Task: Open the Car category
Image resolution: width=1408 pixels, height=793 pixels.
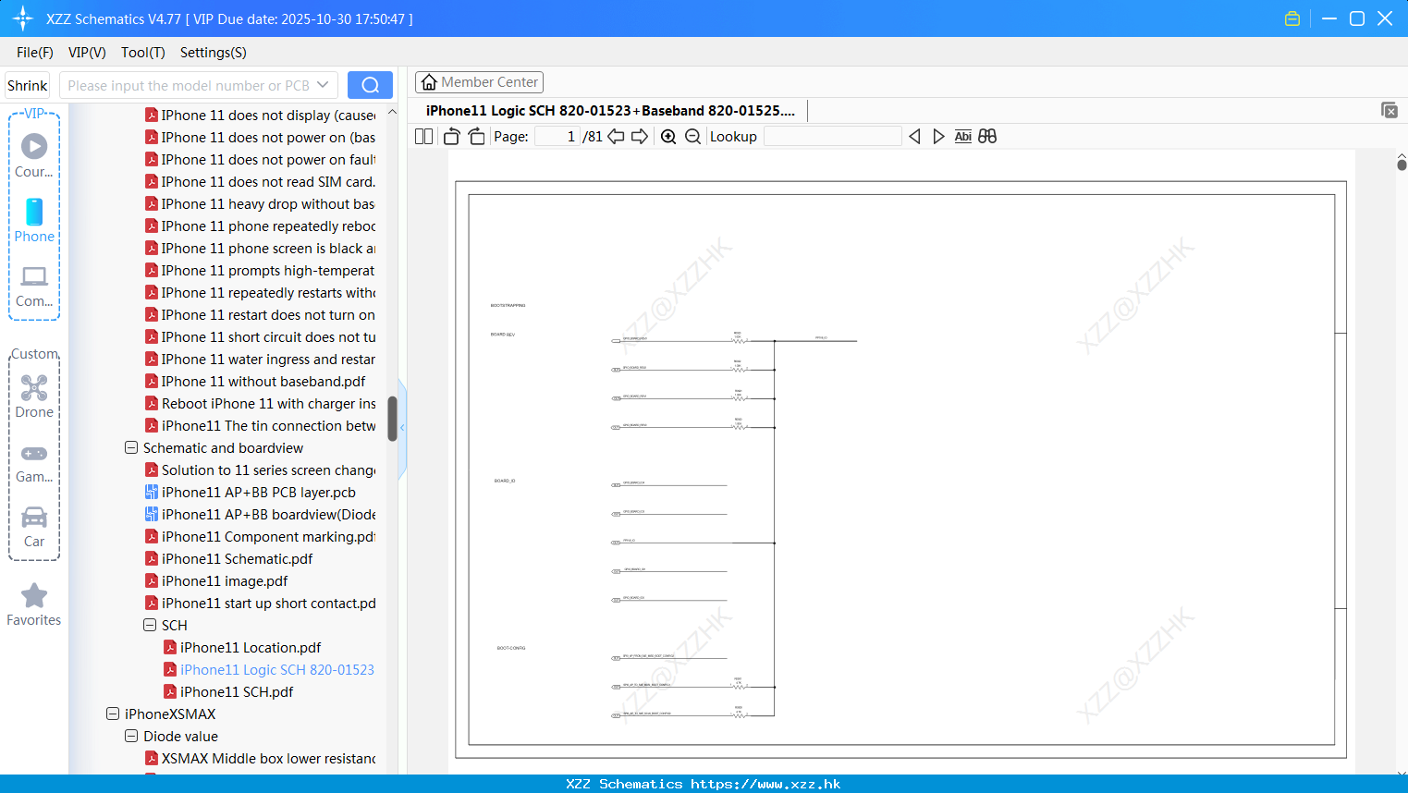Action: [34, 527]
